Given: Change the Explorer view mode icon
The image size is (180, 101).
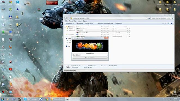Looking at the screenshot, I should 163,23.
